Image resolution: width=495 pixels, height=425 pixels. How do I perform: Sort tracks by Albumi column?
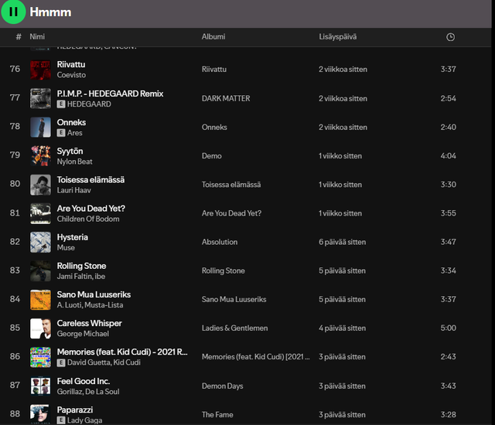coord(213,36)
